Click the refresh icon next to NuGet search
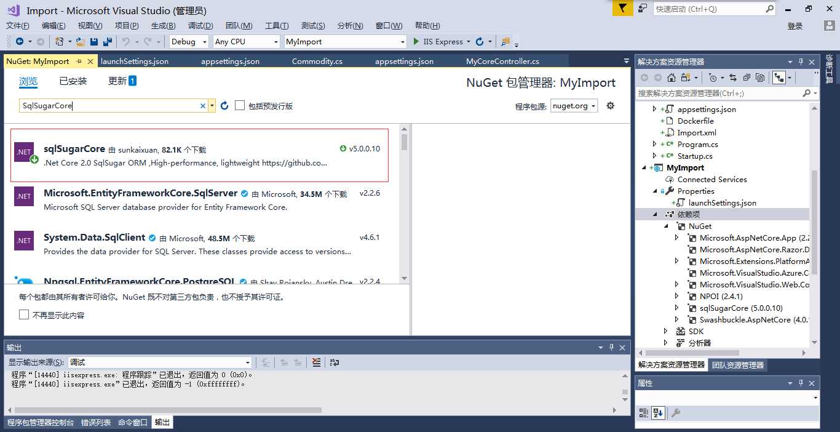The width and height of the screenshot is (840, 432). click(x=224, y=106)
